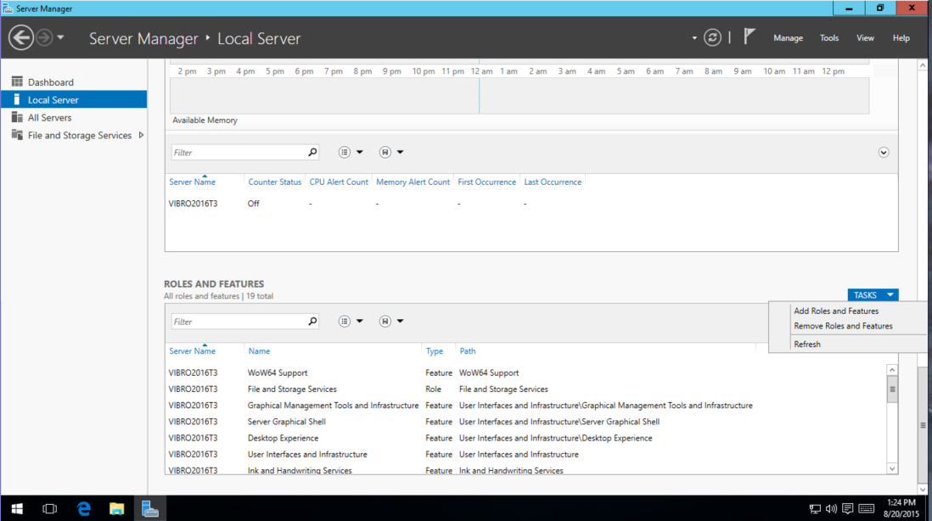
Task: Click the refresh icon in header
Action: pos(712,37)
